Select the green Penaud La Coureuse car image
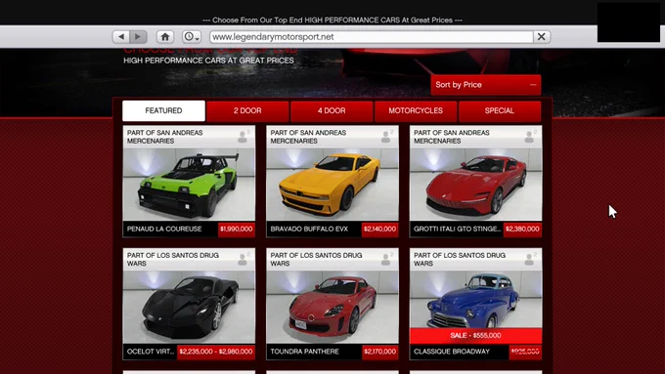The image size is (665, 374). [189, 185]
